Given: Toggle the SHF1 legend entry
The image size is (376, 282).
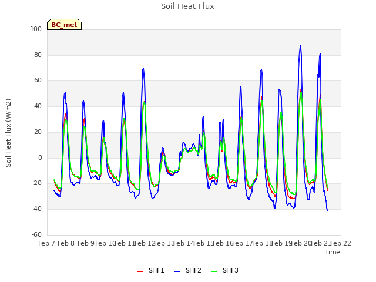Looking at the screenshot, I should tap(150, 270).
